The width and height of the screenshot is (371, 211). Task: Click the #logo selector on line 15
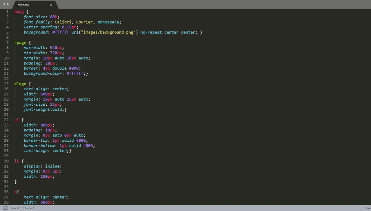(x=20, y=84)
